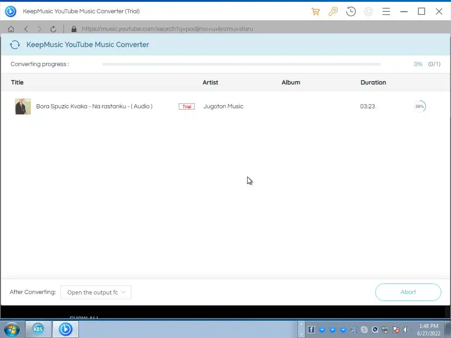
Task: Click KeepMusic taskbar icon
Action: (x=66, y=329)
